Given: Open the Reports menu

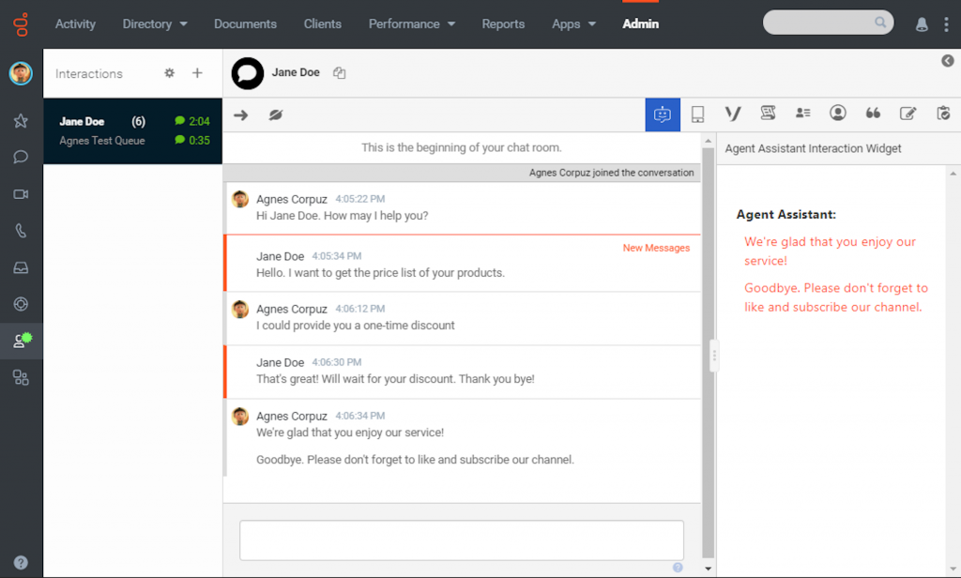Looking at the screenshot, I should pos(503,23).
